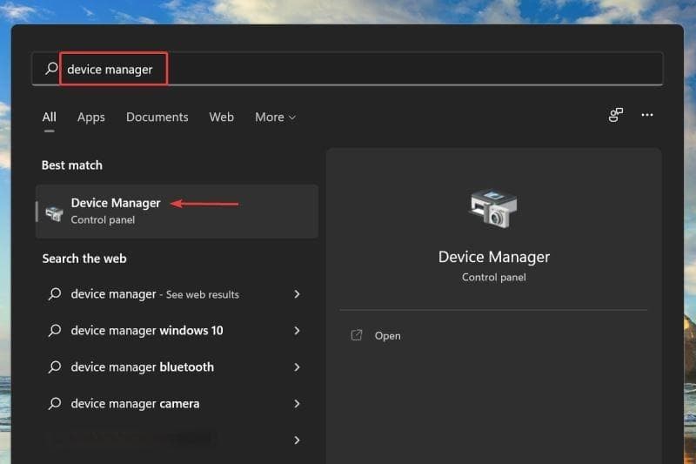This screenshot has width=696, height=464.
Task: Click search icon beside 'device manager bluetooth'
Action: (55, 366)
